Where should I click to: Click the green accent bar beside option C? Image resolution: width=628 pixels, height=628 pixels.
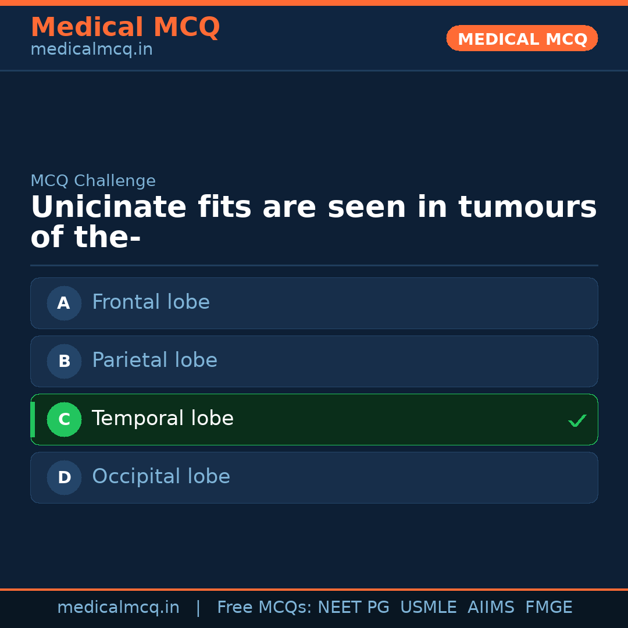click(33, 419)
